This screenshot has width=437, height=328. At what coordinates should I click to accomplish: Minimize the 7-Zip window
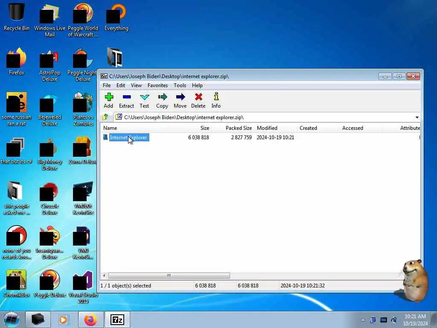[x=385, y=76]
